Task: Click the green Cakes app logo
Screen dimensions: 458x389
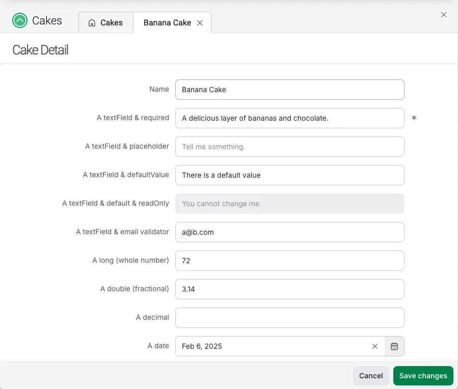Action: 20,20
